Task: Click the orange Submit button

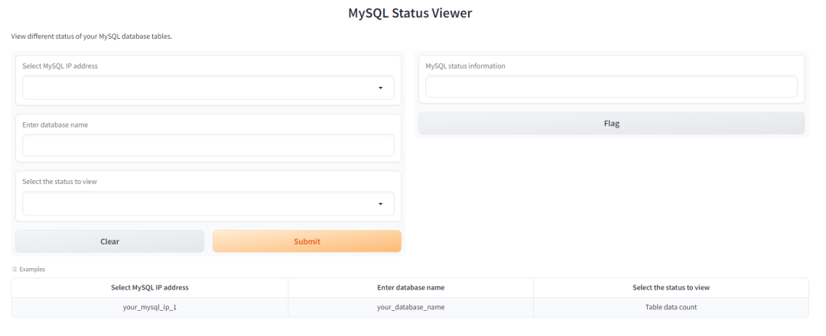Action: pos(307,241)
